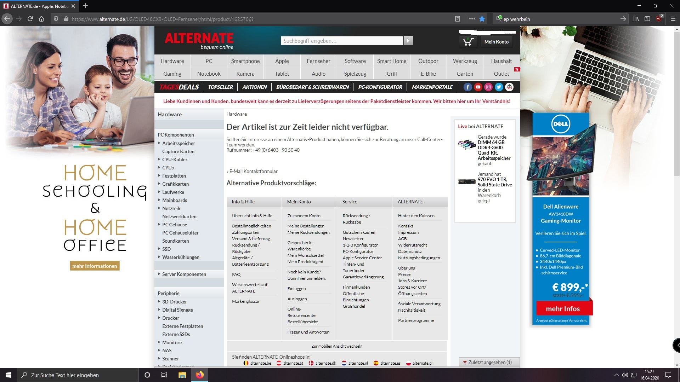Open tracking protection shield icon
The image size is (680, 382).
click(x=56, y=19)
